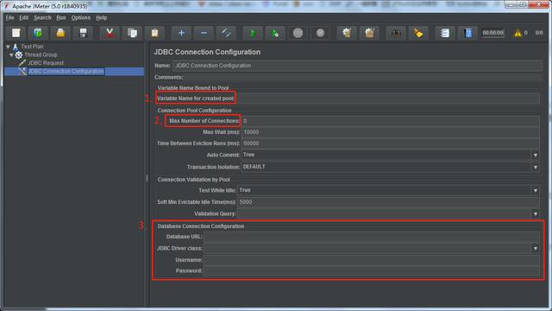Click the Max Wait (ms) field
The width and height of the screenshot is (552, 311).
[x=391, y=132]
